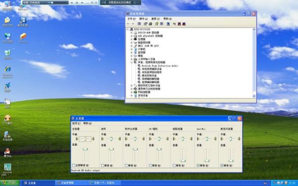
Task: Open the 操作 menu in Device Manager
Action: pos(144,19)
